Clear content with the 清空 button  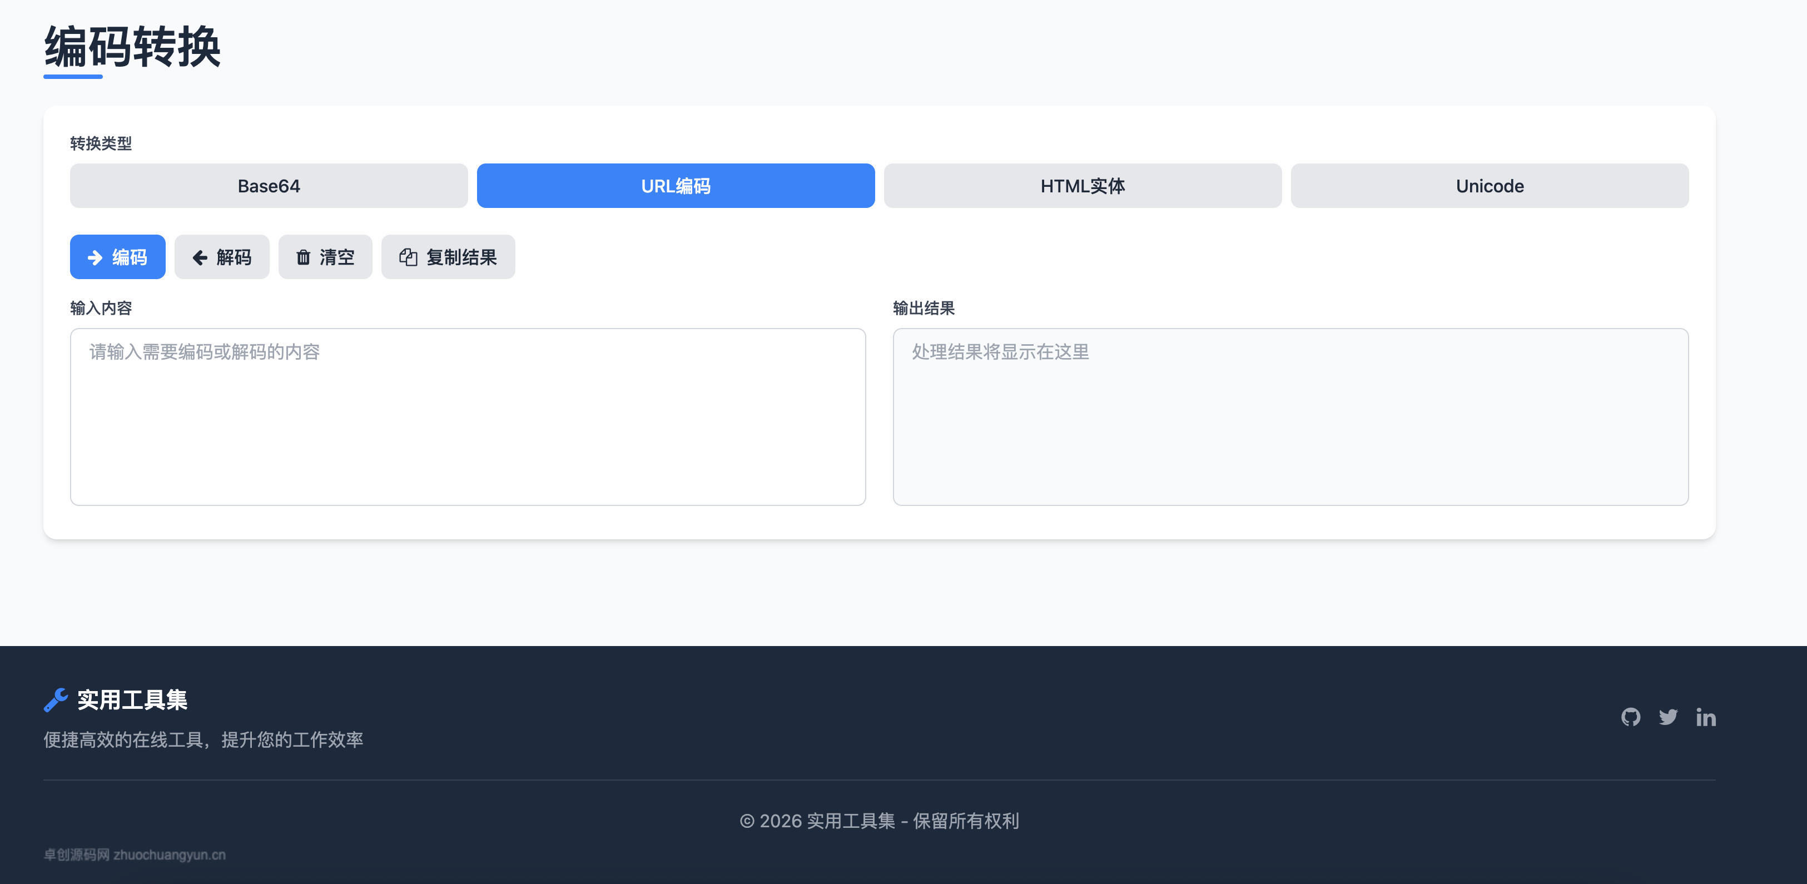coord(325,257)
